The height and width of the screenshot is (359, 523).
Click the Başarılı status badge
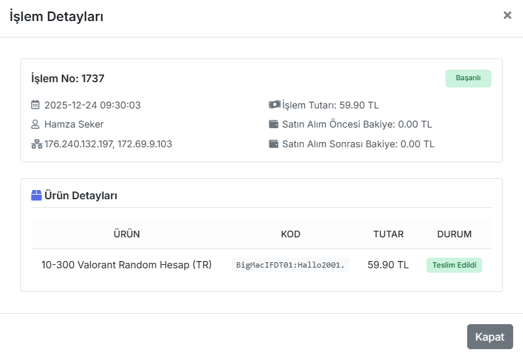pos(468,78)
